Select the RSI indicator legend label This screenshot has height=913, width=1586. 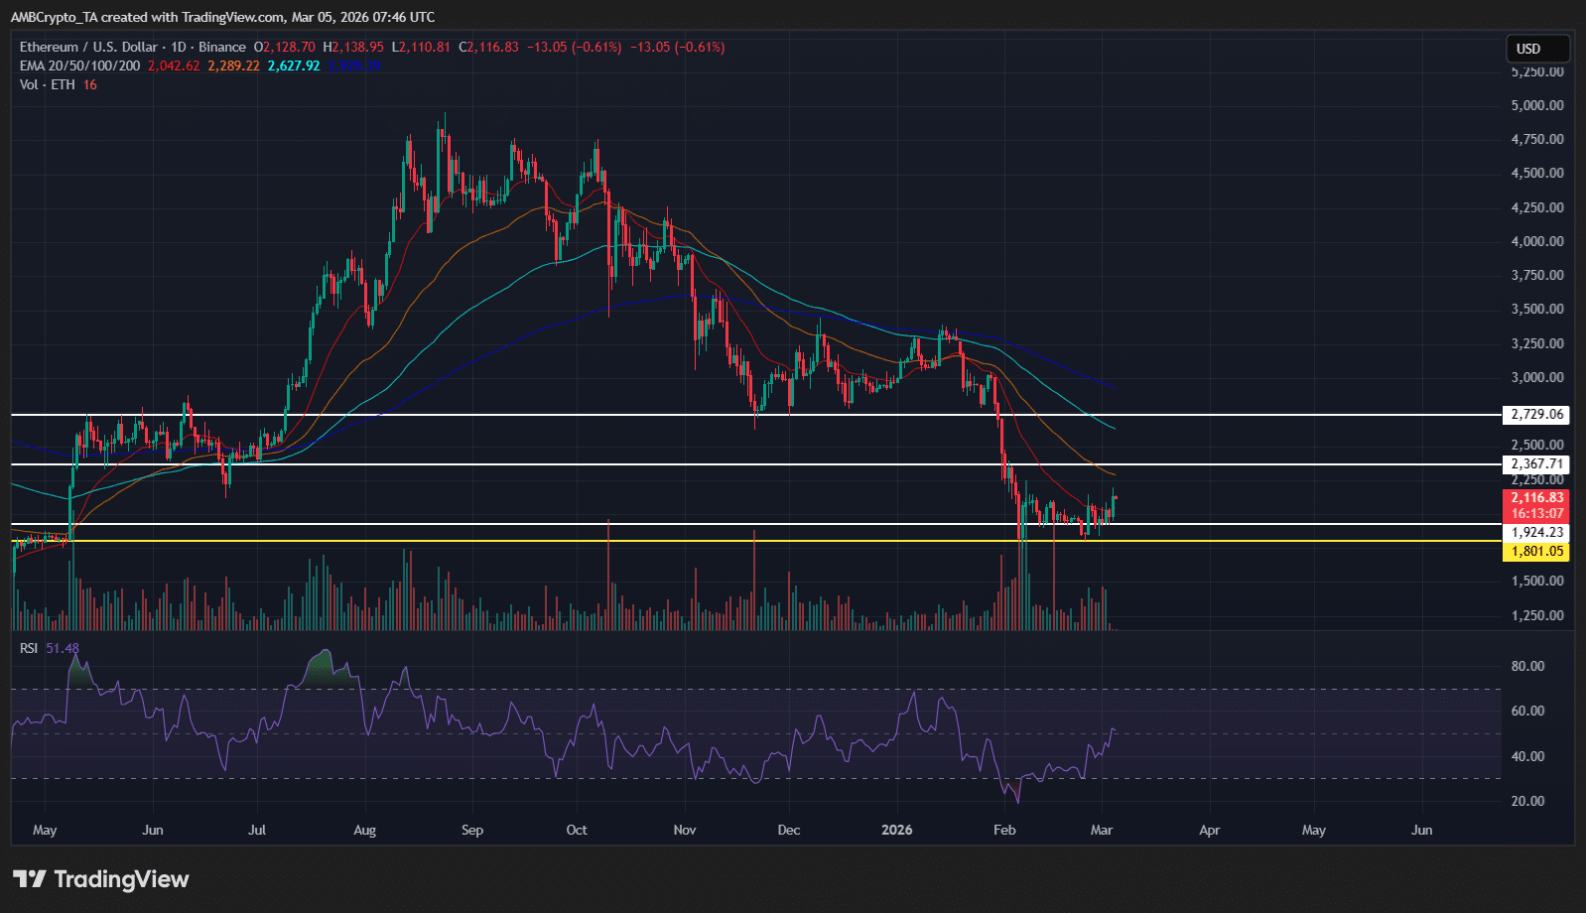29,648
